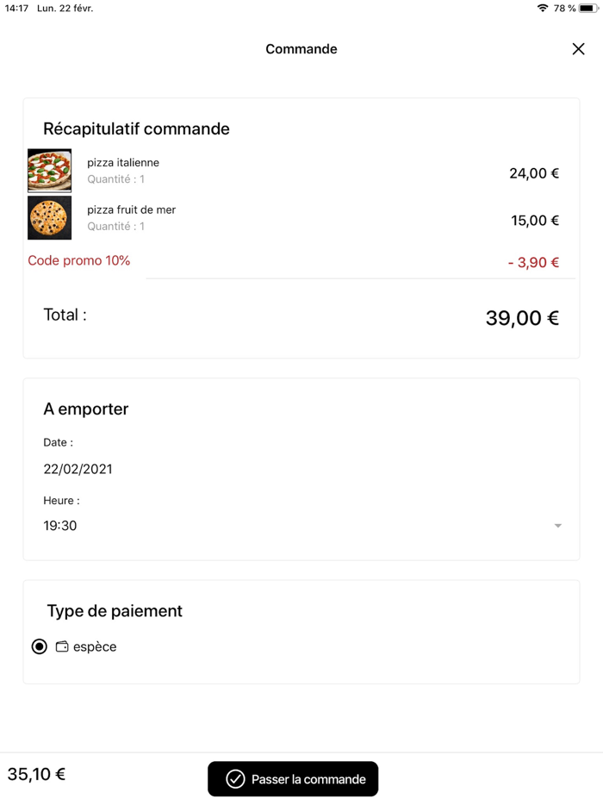
Task: Select the 19:30 pickup time field
Action: (x=60, y=526)
